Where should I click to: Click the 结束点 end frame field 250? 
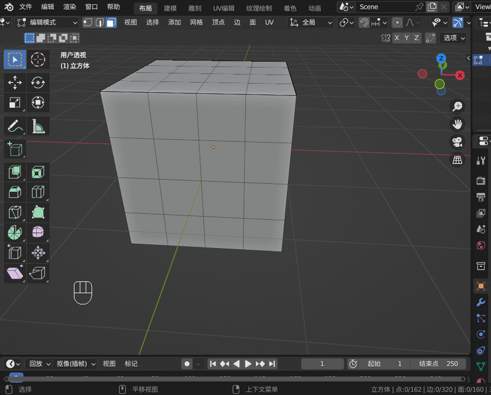(x=438, y=364)
